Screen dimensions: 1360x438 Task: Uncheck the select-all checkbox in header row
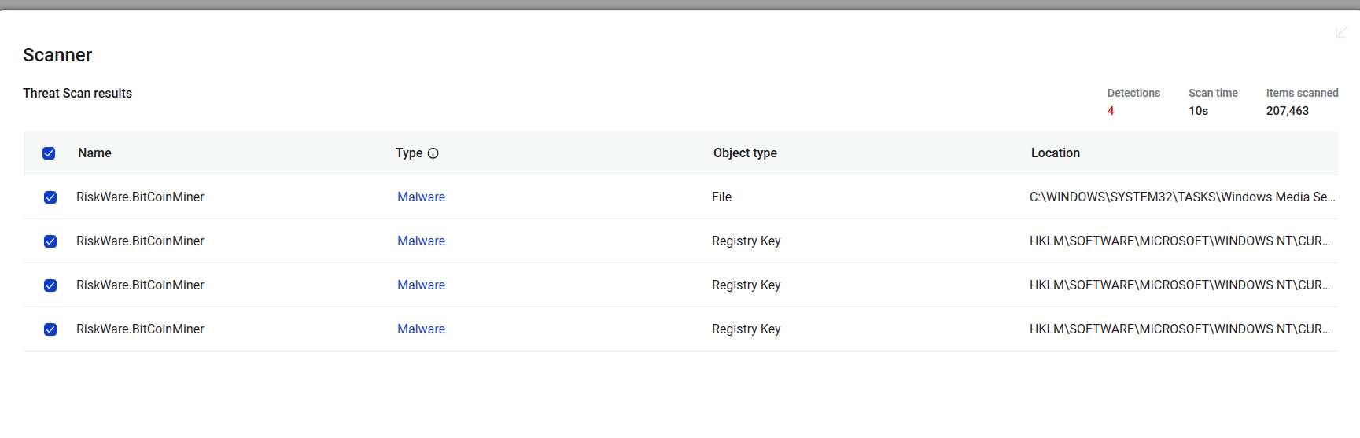click(49, 153)
